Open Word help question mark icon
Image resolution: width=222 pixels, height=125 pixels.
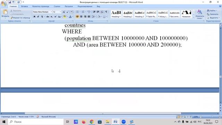click(220, 6)
